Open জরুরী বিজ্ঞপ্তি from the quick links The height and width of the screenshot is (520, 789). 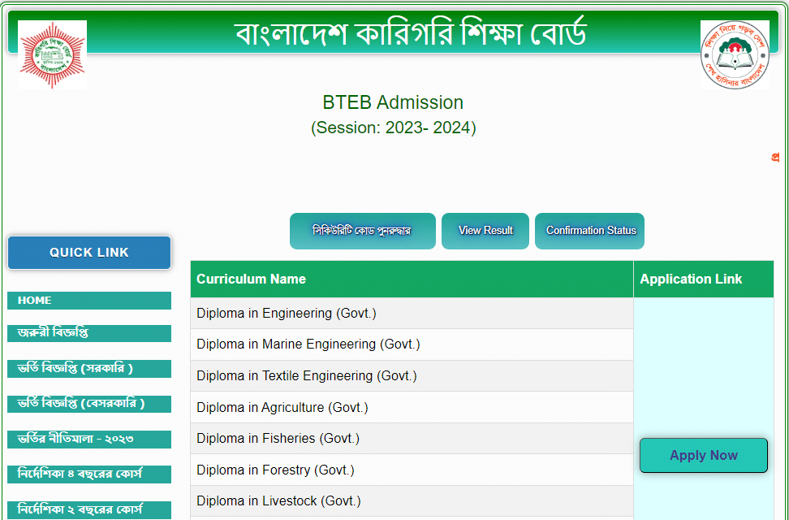click(88, 333)
